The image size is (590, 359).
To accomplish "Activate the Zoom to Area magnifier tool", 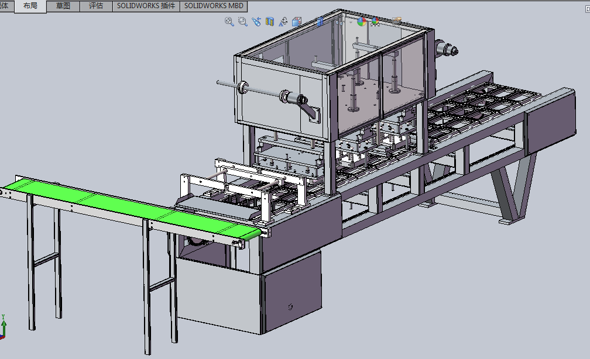I will 243,22.
